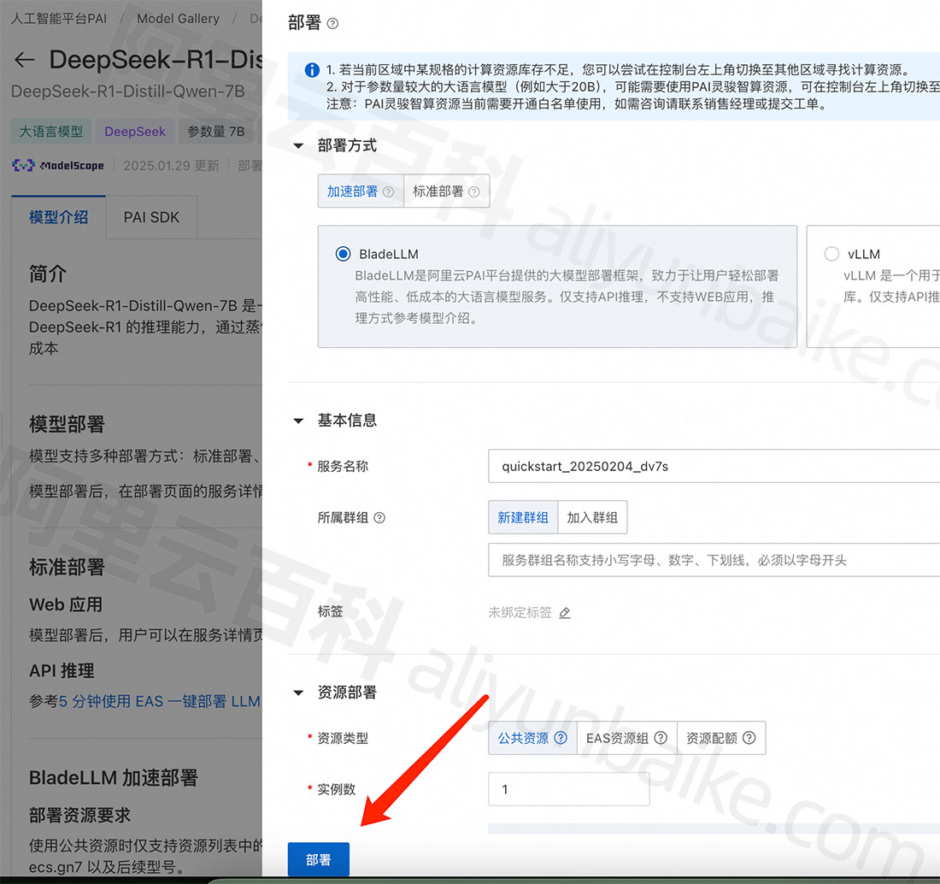This screenshot has height=884, width=940.
Task: Click the edit pencil icon next to 未绑定标签
Action: [x=564, y=613]
